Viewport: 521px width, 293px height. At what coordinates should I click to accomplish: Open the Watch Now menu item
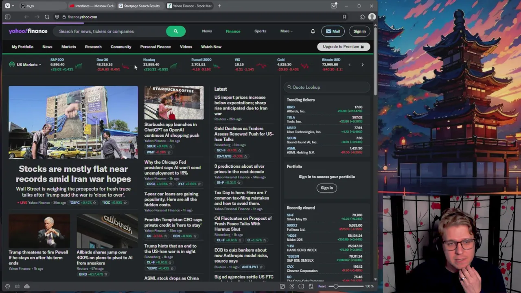click(211, 47)
